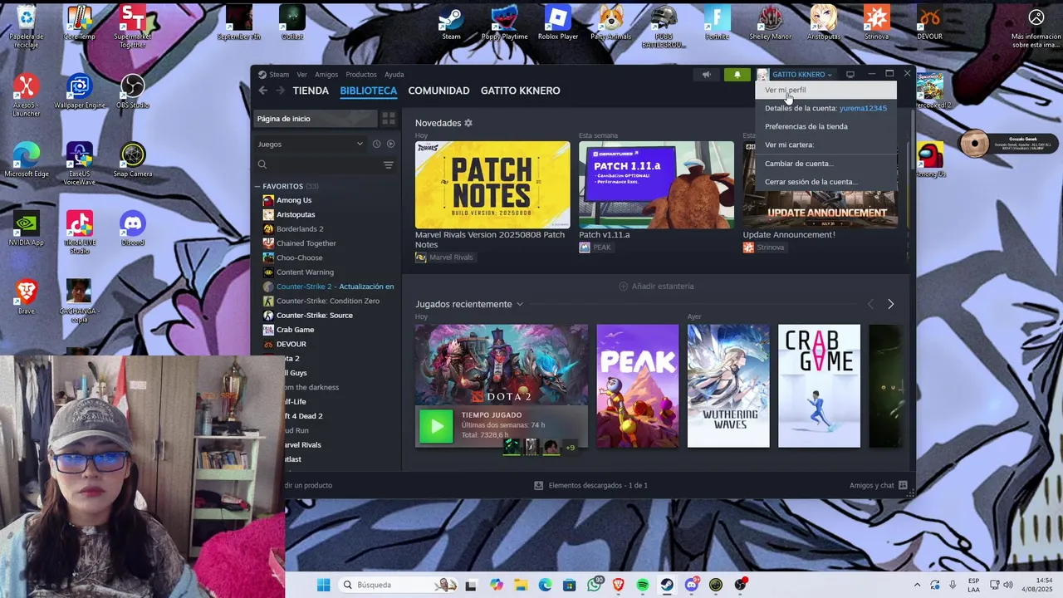Switch to the TIENDA tab

click(311, 91)
